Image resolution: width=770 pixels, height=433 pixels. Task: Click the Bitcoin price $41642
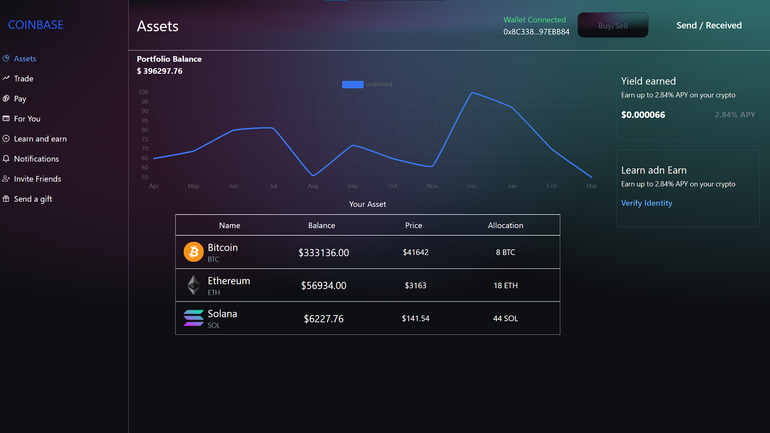[415, 252]
